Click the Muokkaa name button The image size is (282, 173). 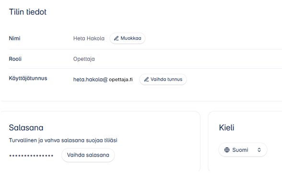point(128,38)
